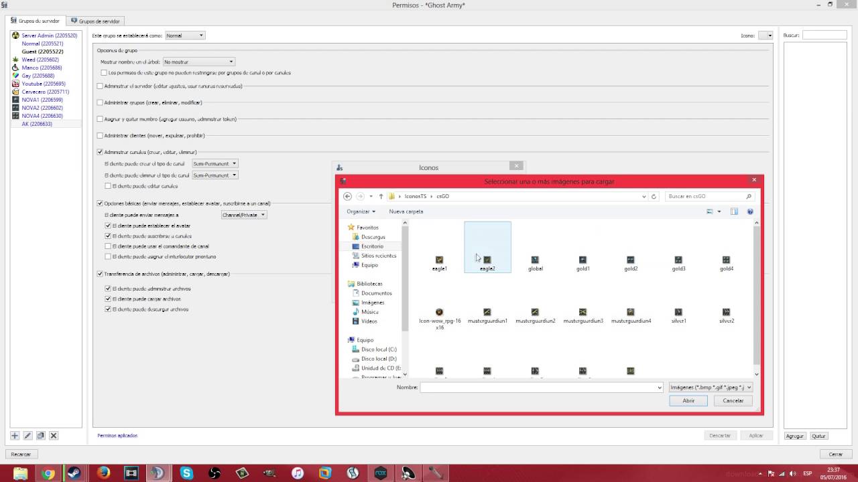Enable 'Administrar el servidor' checkbox
Image resolution: width=858 pixels, height=482 pixels.
pos(100,86)
